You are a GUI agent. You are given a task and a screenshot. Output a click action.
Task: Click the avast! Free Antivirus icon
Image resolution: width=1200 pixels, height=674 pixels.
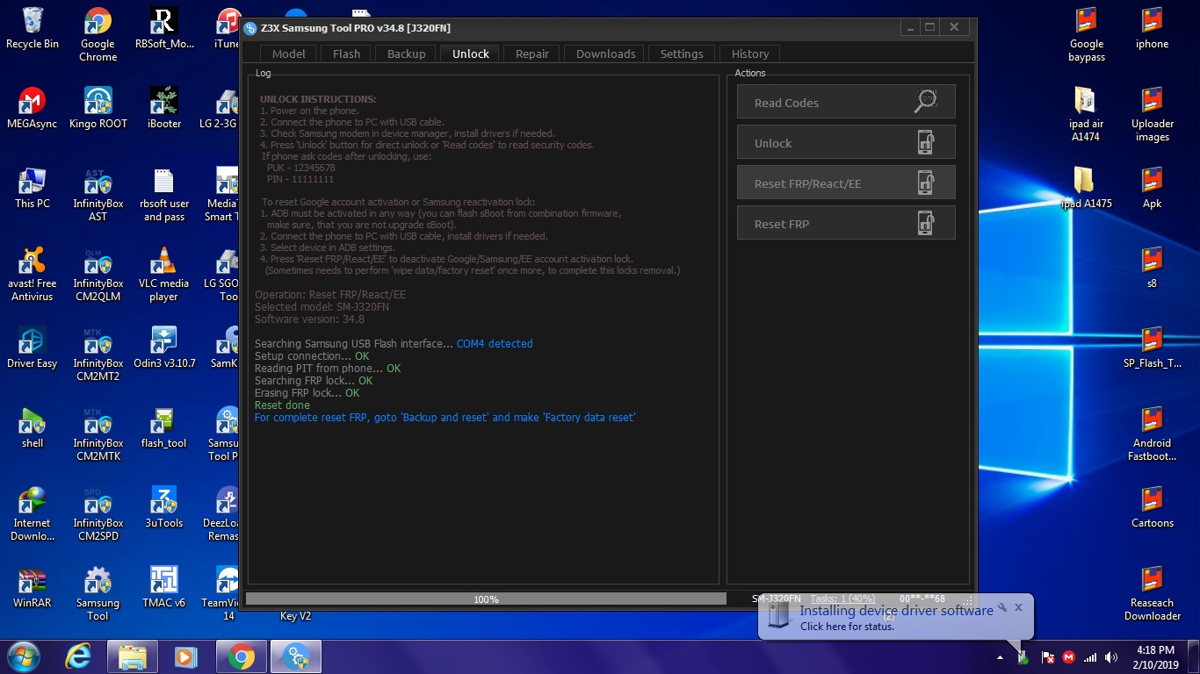tap(33, 274)
